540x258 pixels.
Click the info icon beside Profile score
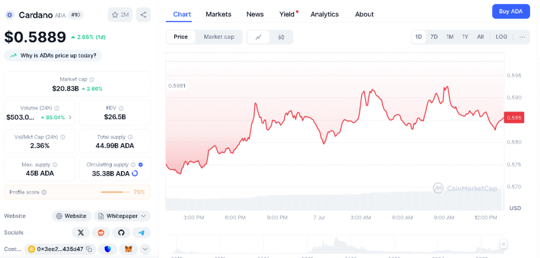44,192
